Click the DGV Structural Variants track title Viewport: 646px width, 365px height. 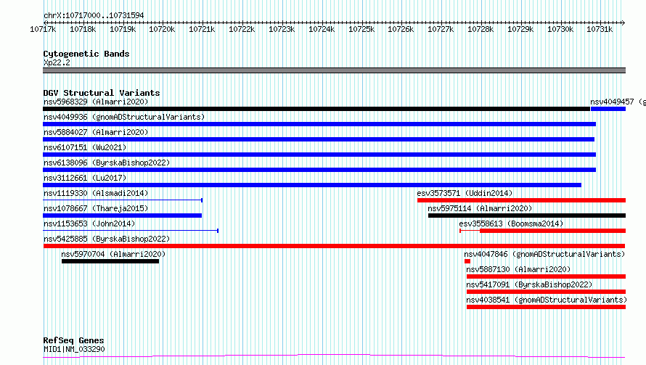coord(102,93)
